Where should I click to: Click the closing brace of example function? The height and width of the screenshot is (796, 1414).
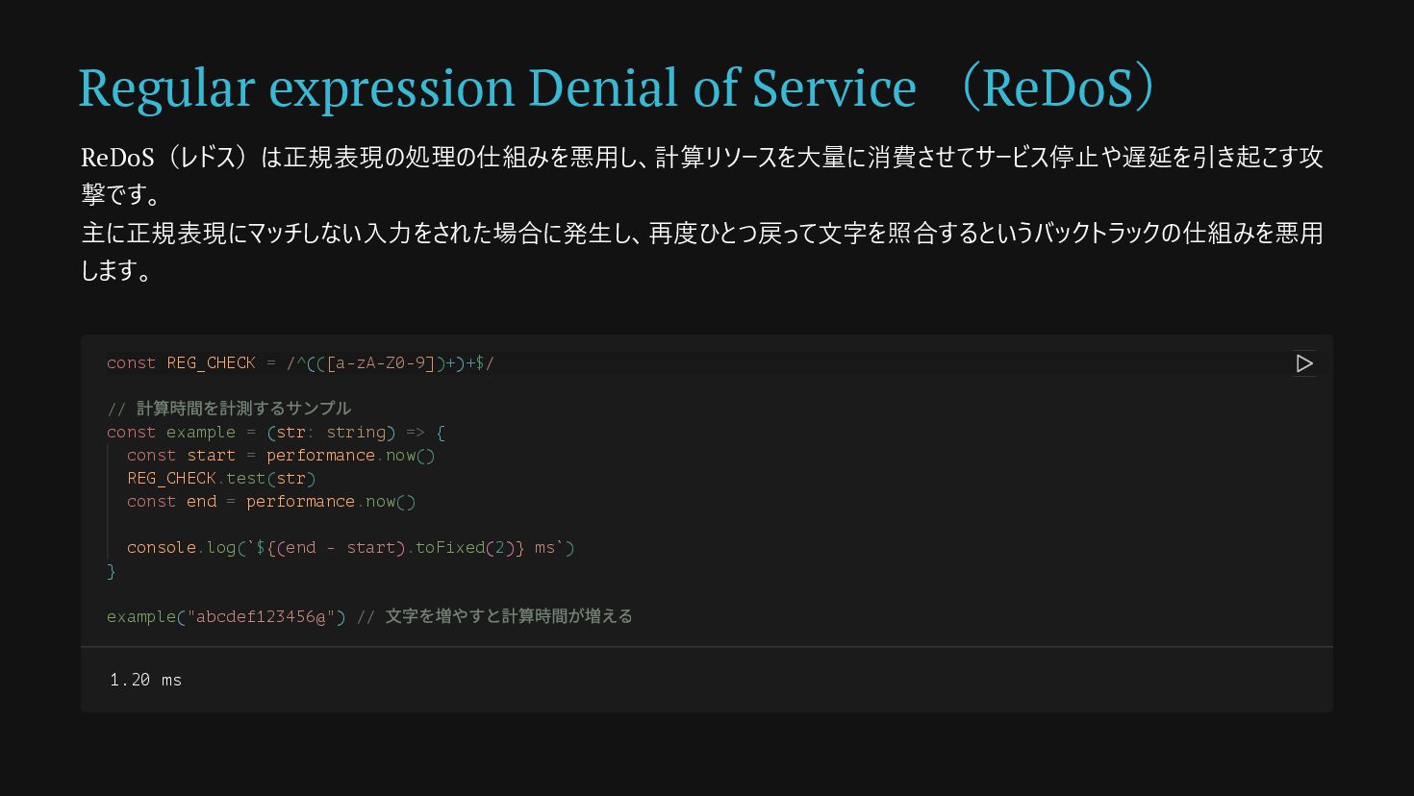tap(112, 571)
